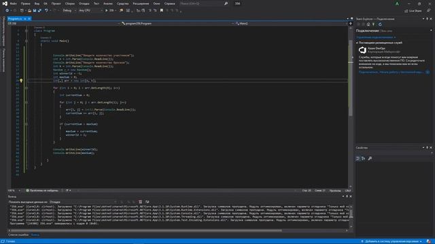Switch to the Список ошибок tab
435x244 pixels.
click(18, 235)
